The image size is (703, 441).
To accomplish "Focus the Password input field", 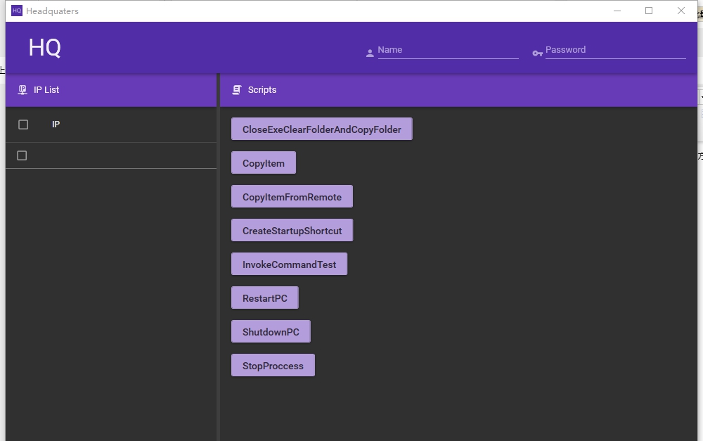I will coord(615,50).
